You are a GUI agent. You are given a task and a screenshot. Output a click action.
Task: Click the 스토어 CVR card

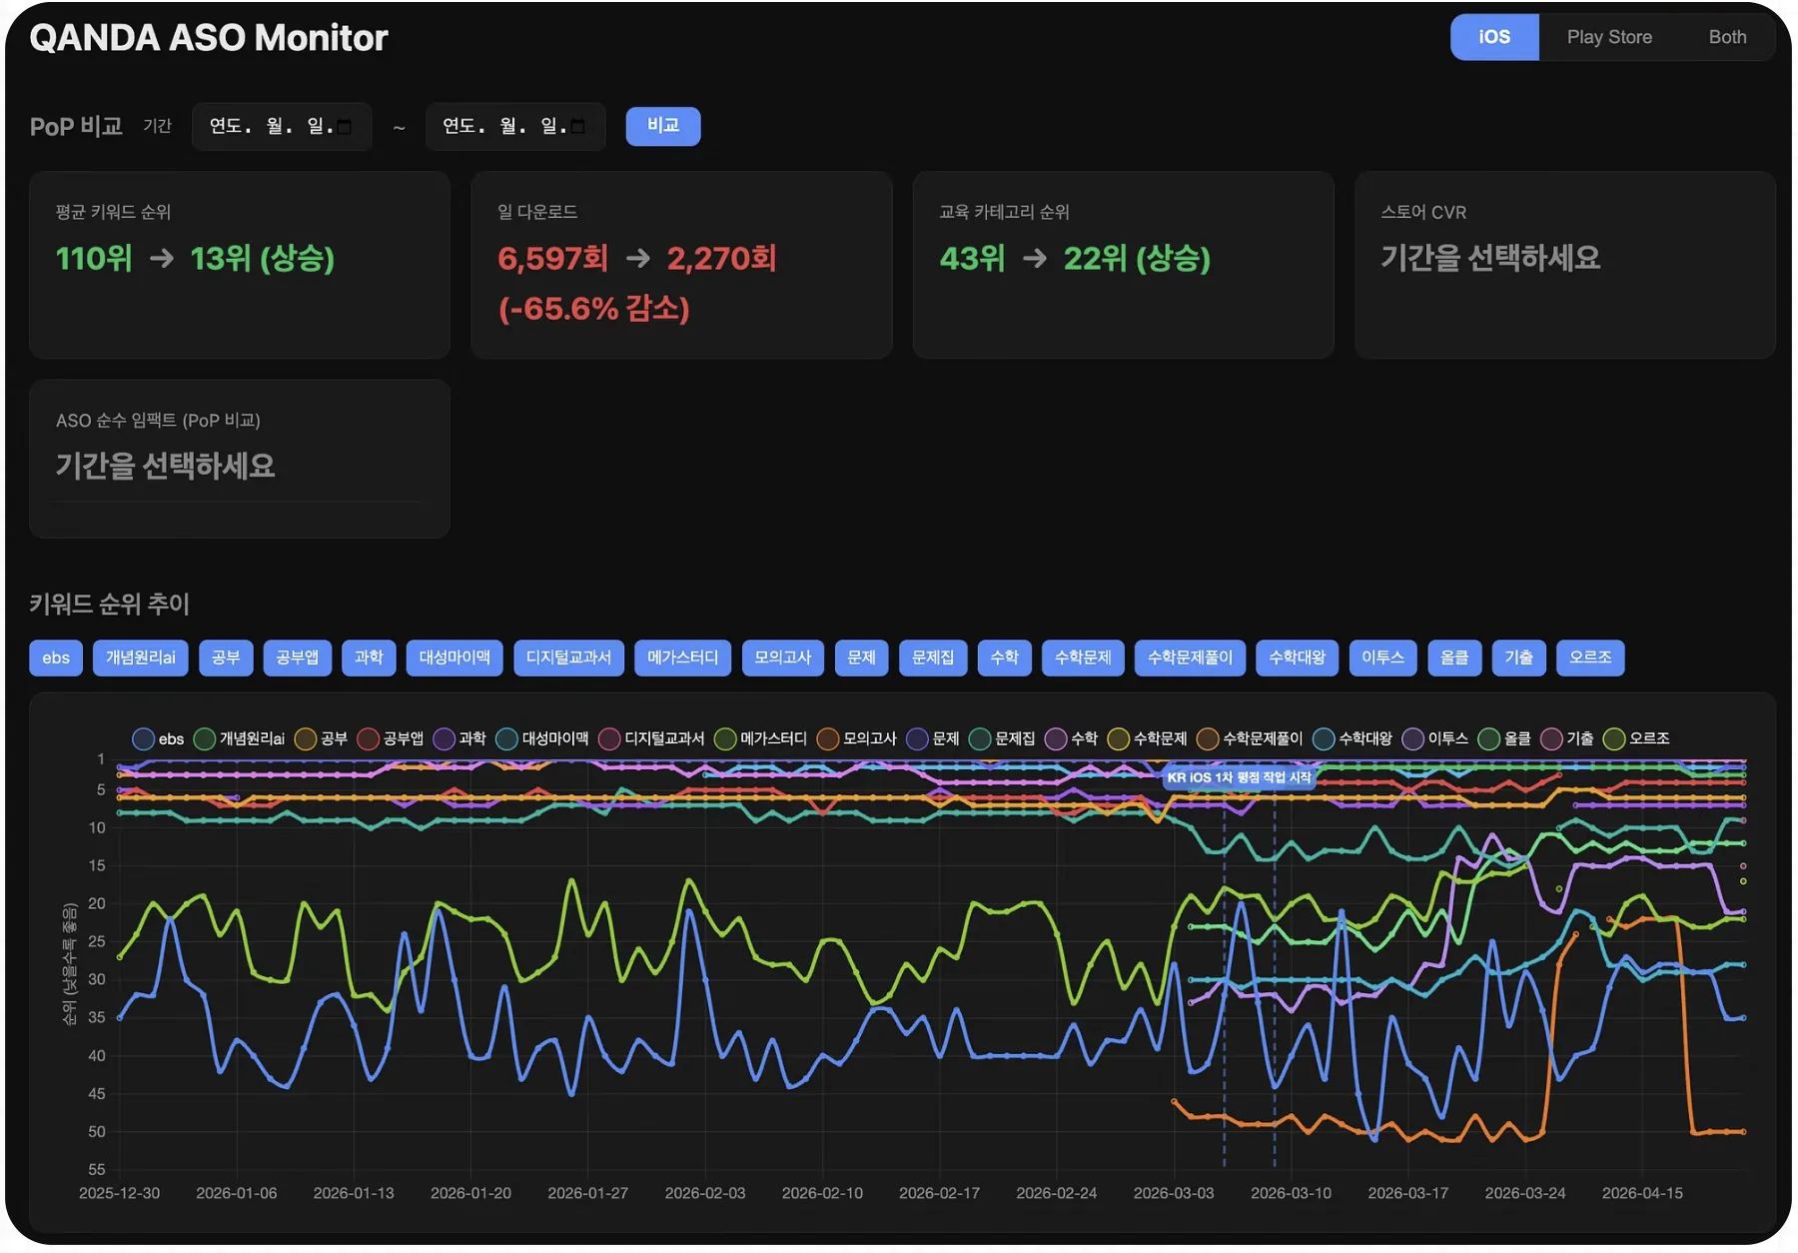pos(1564,265)
